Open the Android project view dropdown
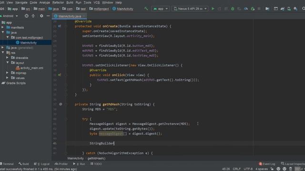Screen dimensions: 305x171 [x=10, y=16]
